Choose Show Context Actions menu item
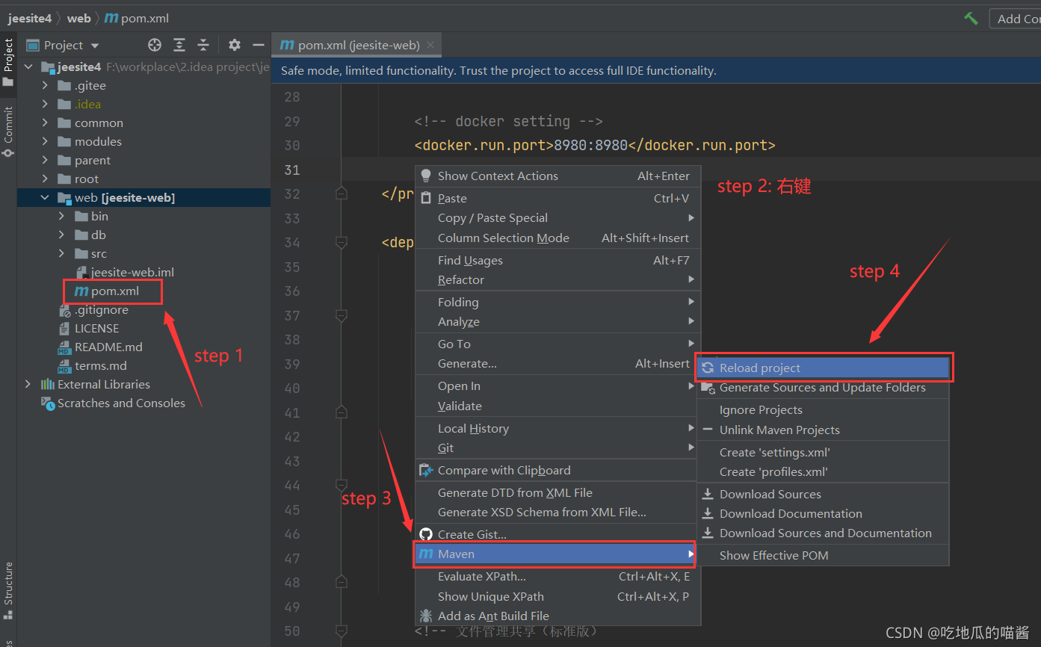Screen dimensions: 1041x647 pyautogui.click(x=557, y=176)
